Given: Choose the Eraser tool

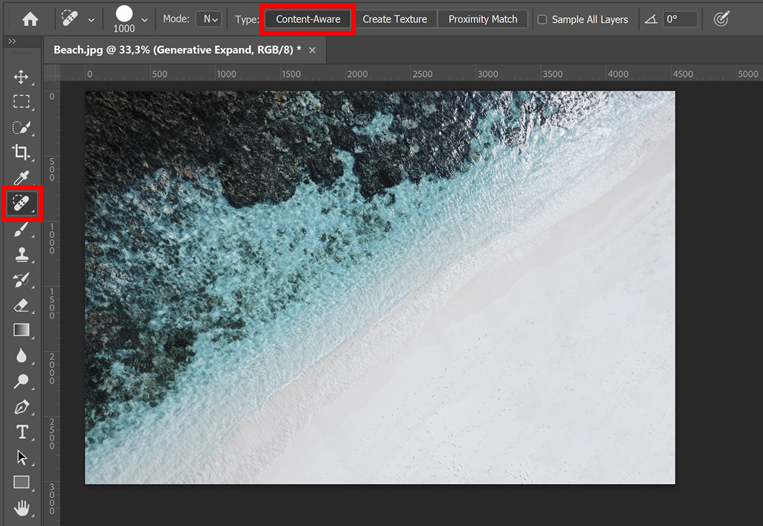Looking at the screenshot, I should coord(21,305).
